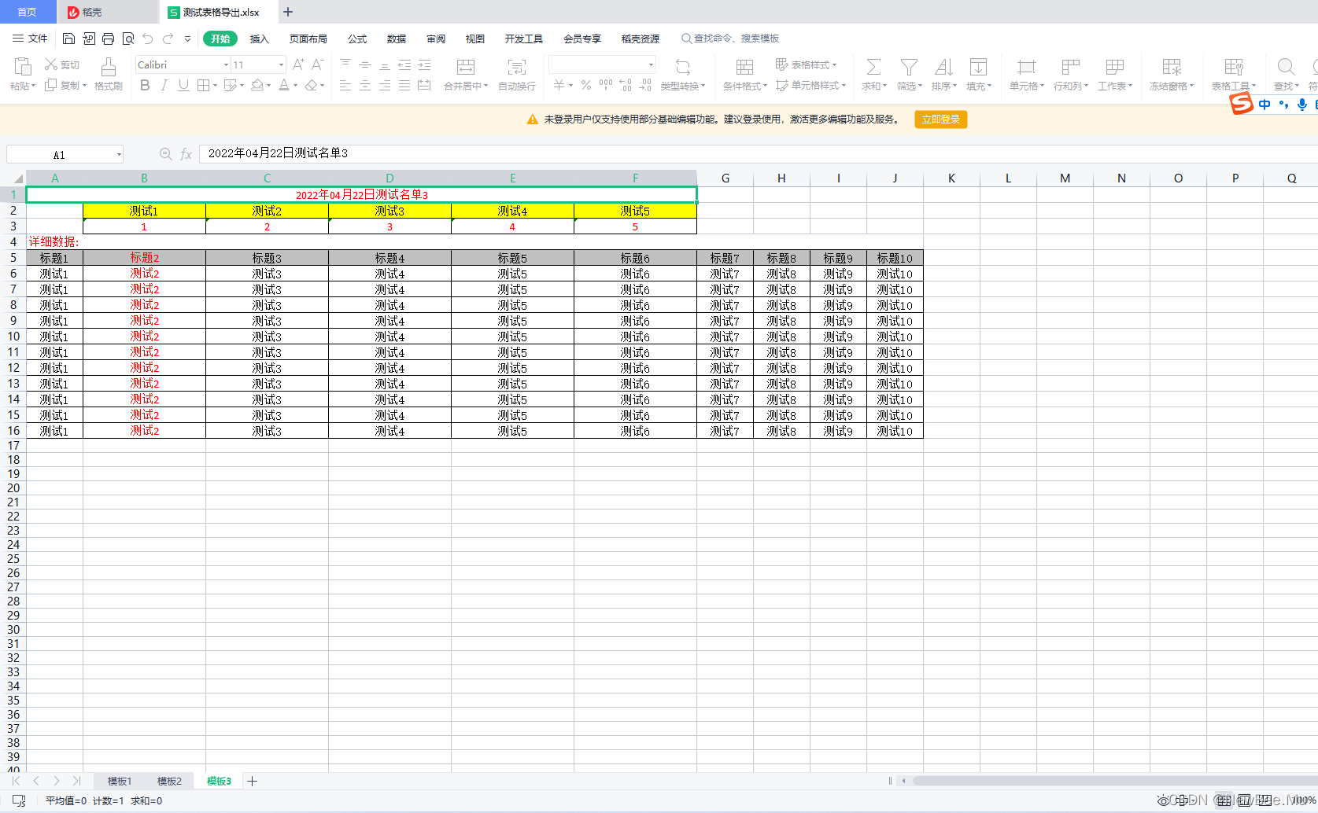Open the Calibri font name dropdown
1318x813 pixels.
click(225, 64)
